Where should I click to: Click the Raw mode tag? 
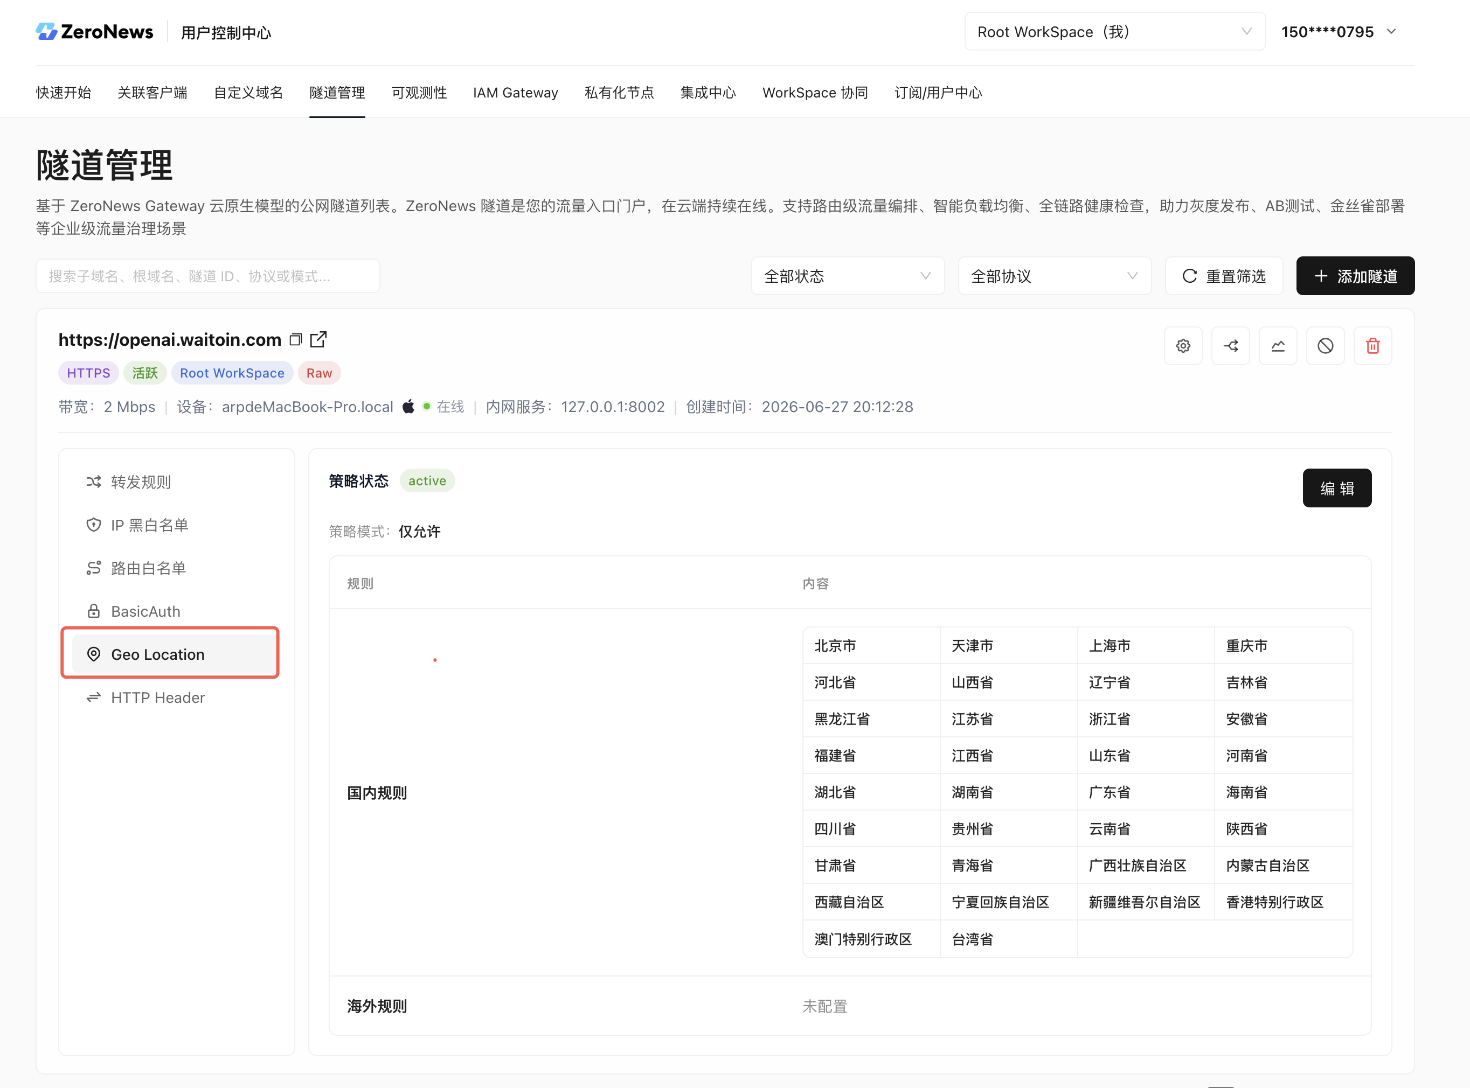coord(320,373)
